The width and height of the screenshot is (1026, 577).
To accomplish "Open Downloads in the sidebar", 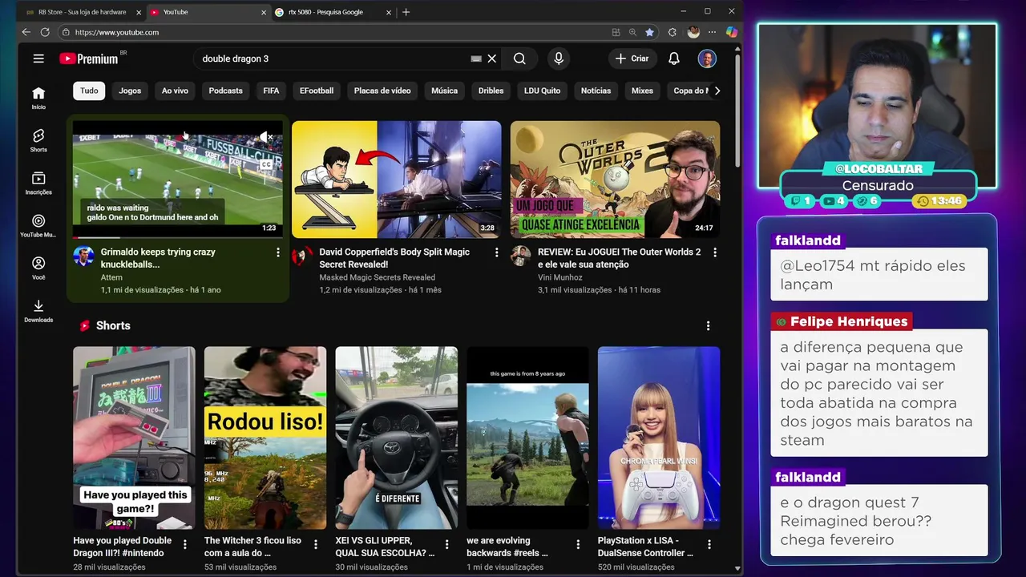I will tap(38, 310).
